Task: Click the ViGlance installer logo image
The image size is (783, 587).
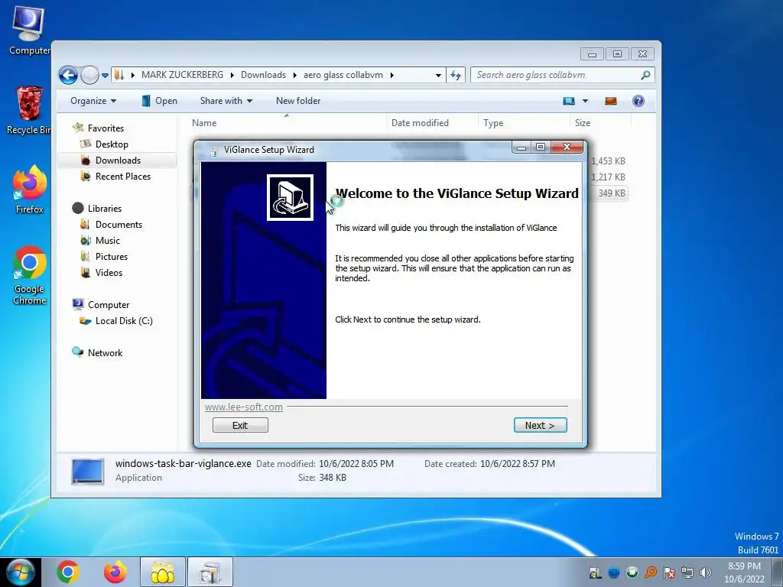Action: pos(290,197)
